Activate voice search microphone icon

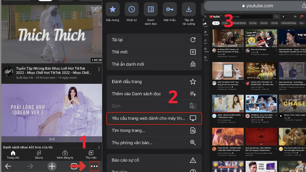283,17
